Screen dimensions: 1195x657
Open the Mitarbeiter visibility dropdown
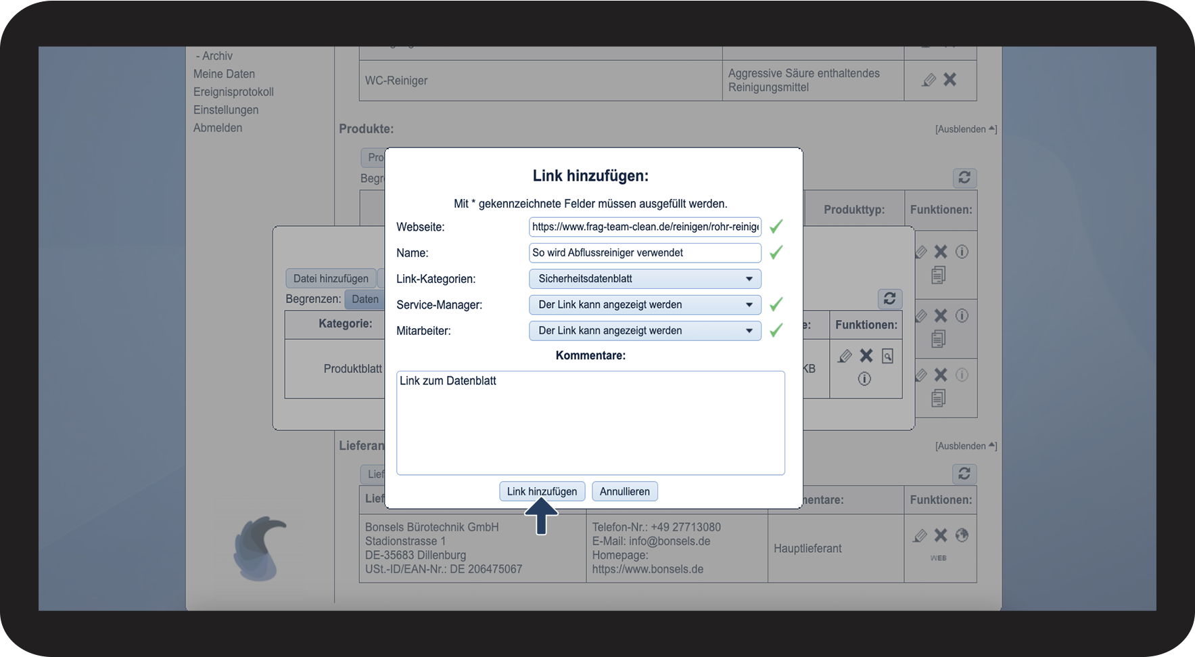[x=645, y=331]
